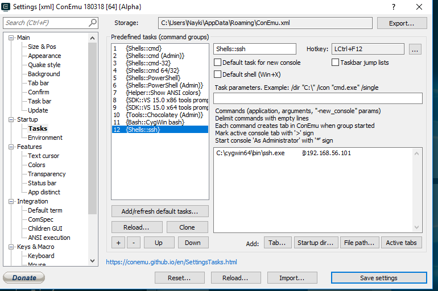Remove task with minus button
The width and height of the screenshot is (438, 291).
(x=134, y=243)
